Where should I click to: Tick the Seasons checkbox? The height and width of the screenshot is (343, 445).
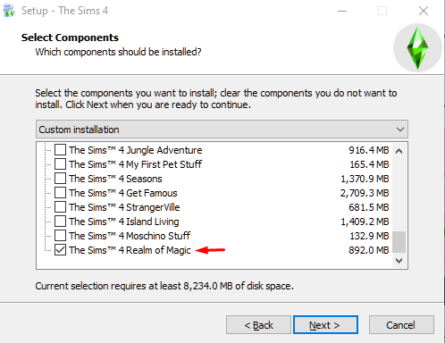(60, 179)
